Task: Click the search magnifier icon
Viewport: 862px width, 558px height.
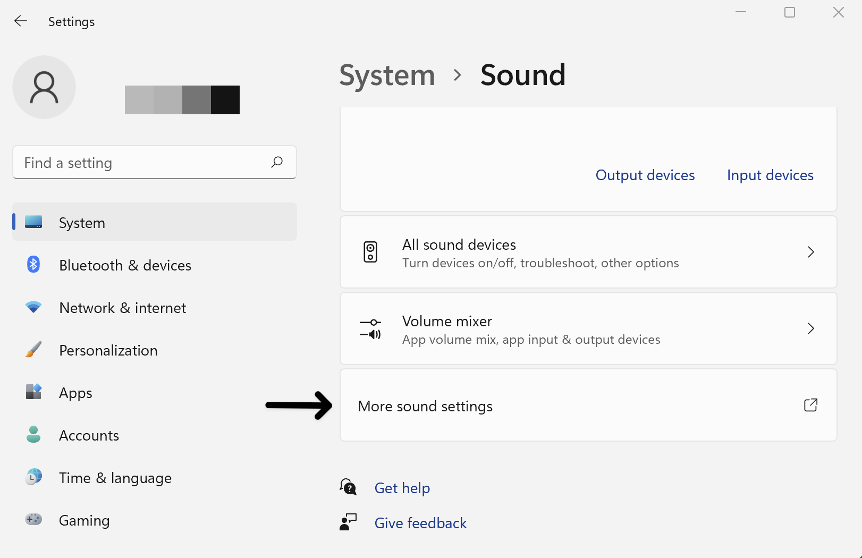Action: (277, 162)
